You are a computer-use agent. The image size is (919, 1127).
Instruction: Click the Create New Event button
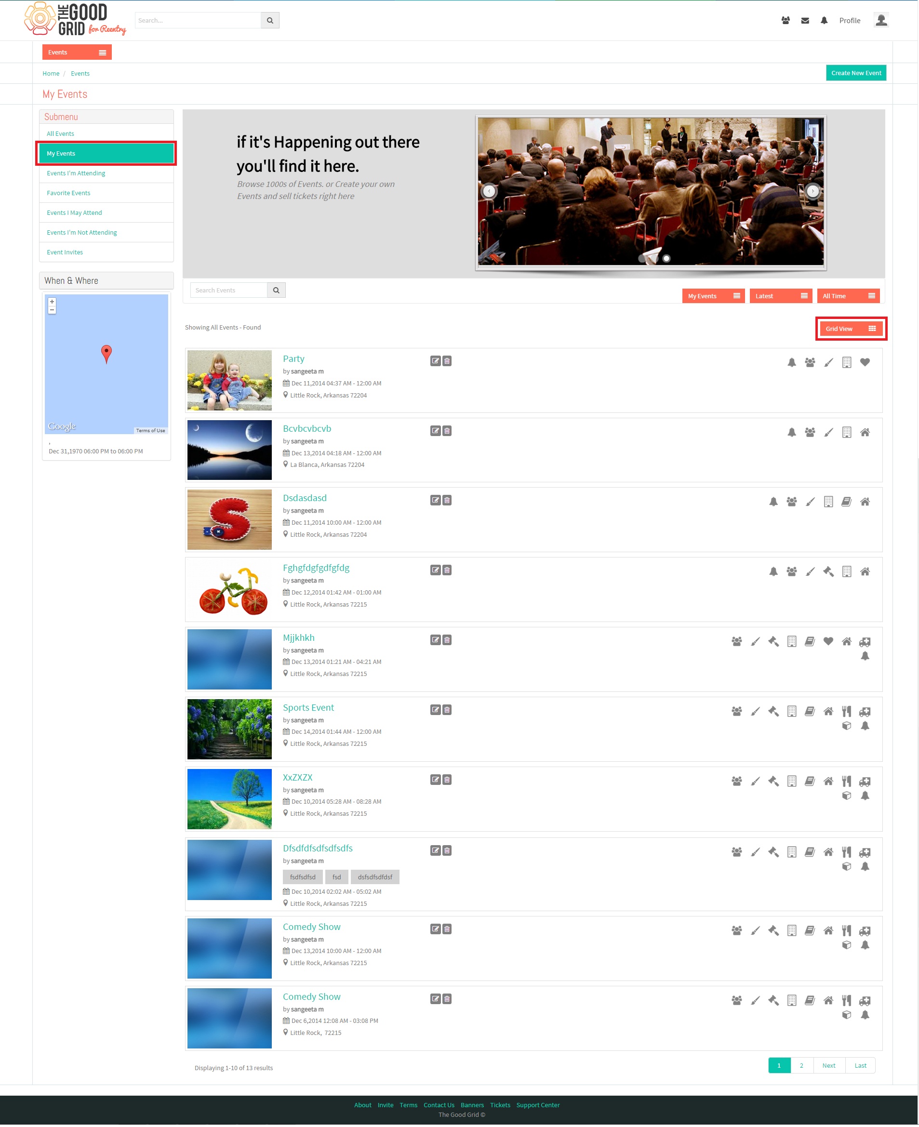pos(856,73)
